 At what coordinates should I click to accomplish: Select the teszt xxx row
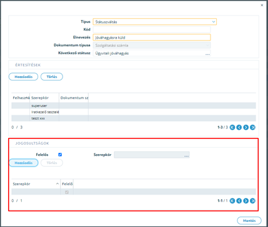tap(134, 118)
